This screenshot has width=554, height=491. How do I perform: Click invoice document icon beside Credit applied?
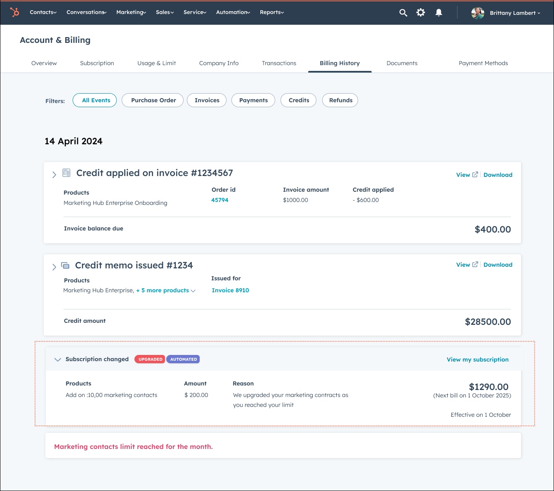coord(66,173)
